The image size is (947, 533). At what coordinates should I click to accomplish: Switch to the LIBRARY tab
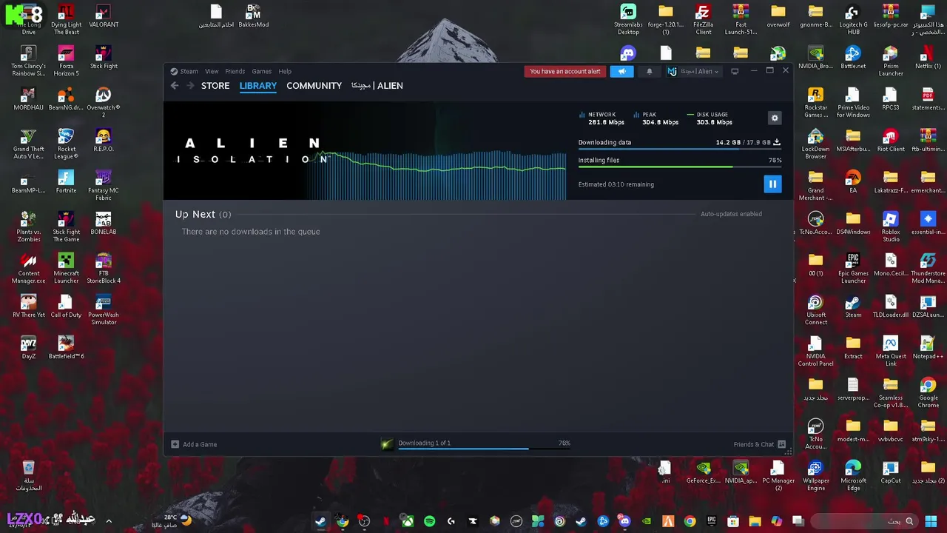pyautogui.click(x=258, y=86)
